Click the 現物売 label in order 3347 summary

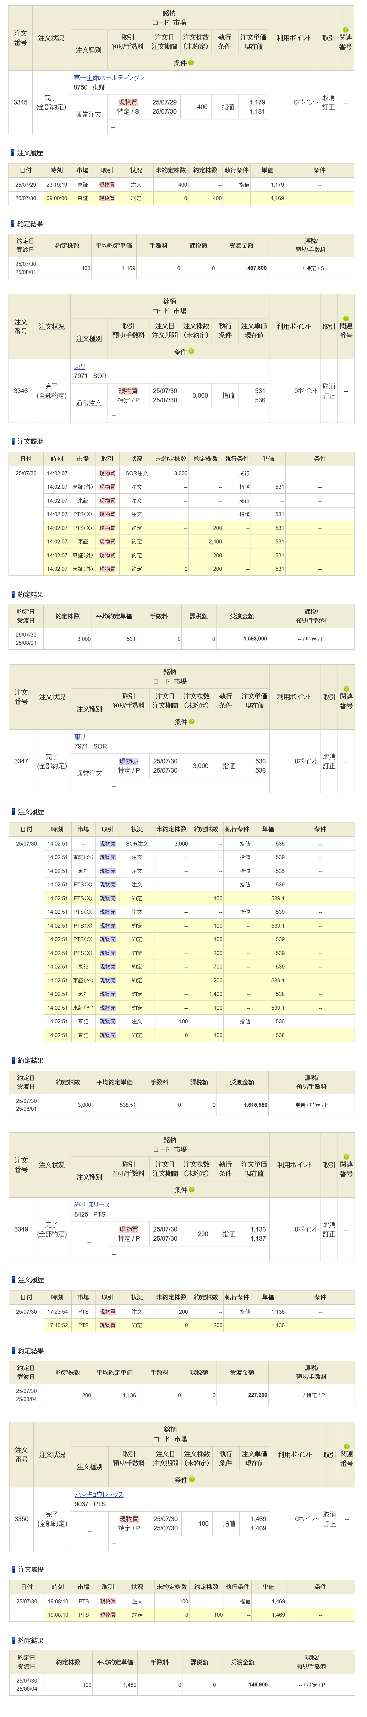128,761
